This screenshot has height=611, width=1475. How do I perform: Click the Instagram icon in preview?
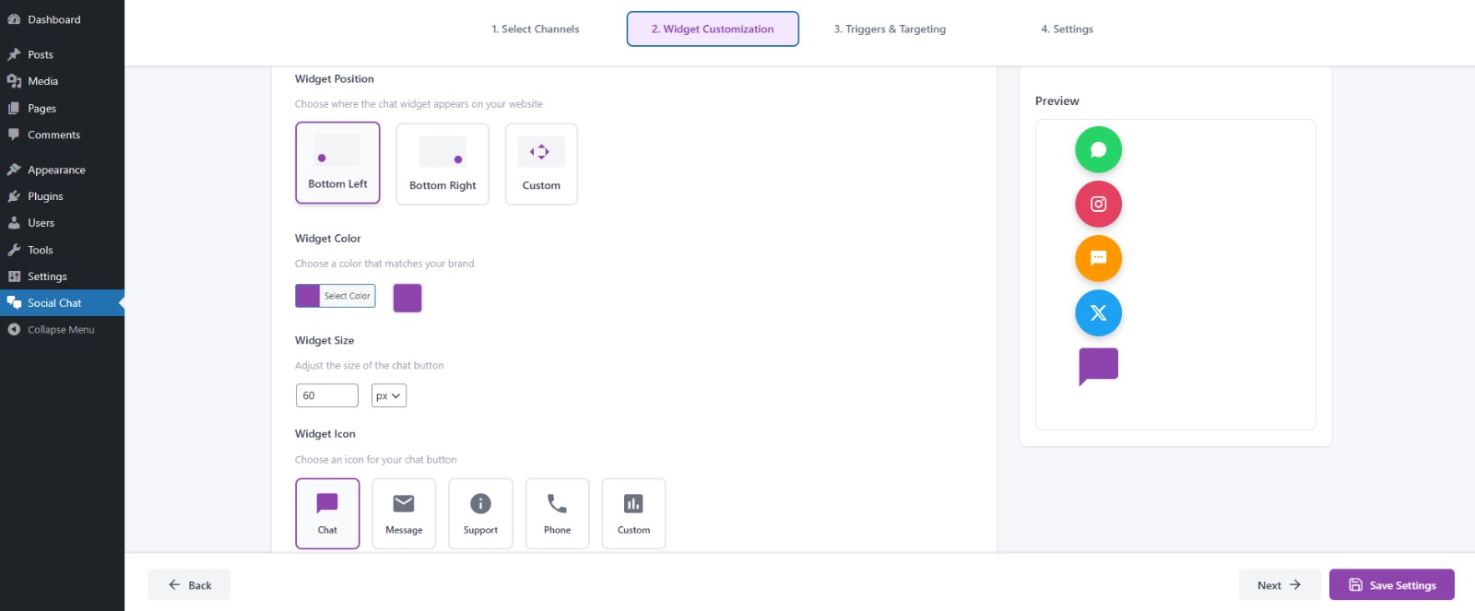1098,204
